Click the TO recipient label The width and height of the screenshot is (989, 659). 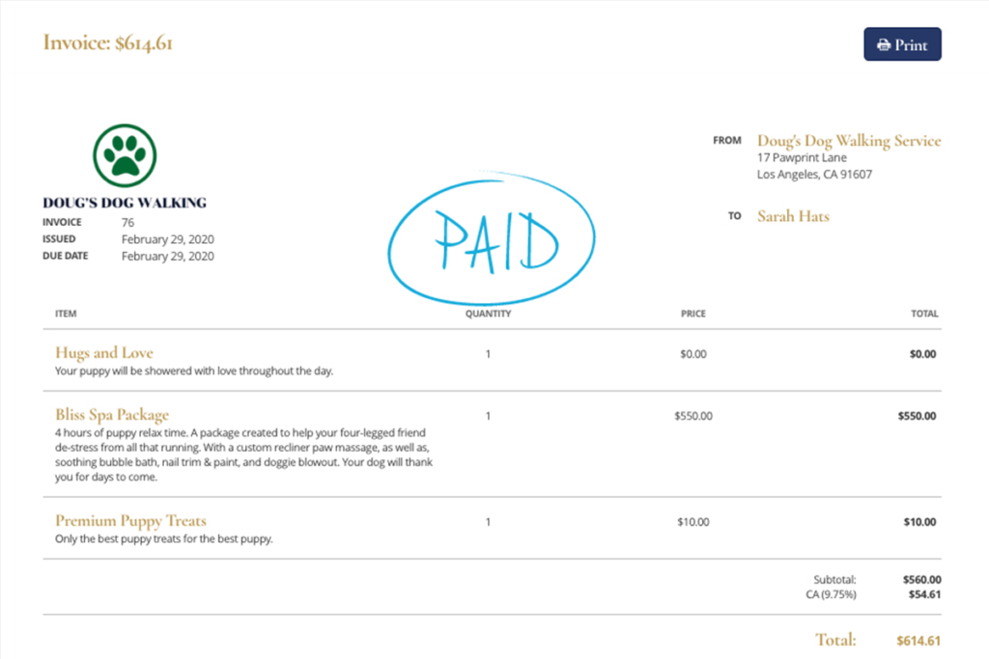734,216
